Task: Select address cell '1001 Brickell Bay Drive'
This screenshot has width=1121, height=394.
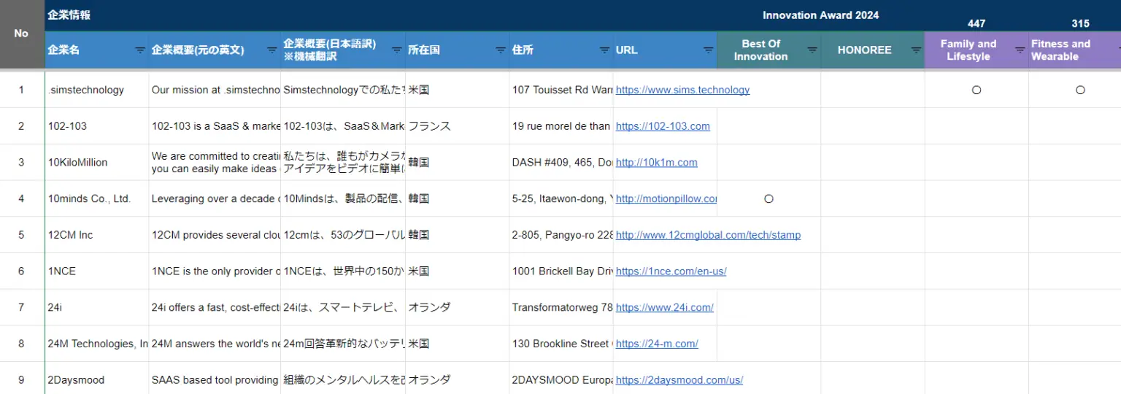Action: click(x=561, y=271)
